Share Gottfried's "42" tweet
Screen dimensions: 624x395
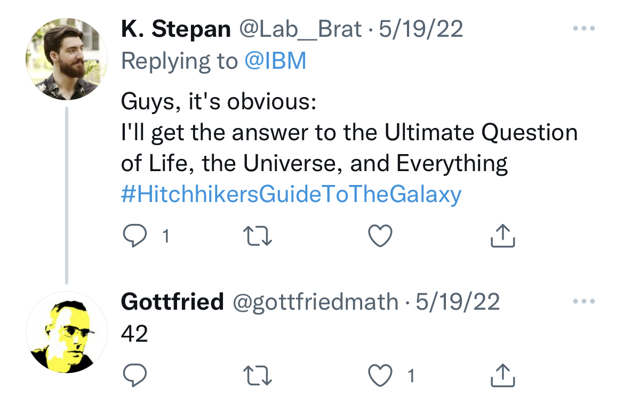tap(502, 376)
